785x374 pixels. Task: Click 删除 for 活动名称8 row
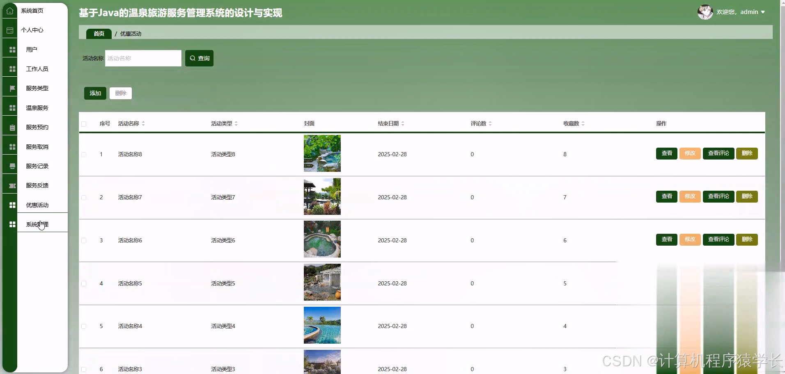(x=747, y=153)
